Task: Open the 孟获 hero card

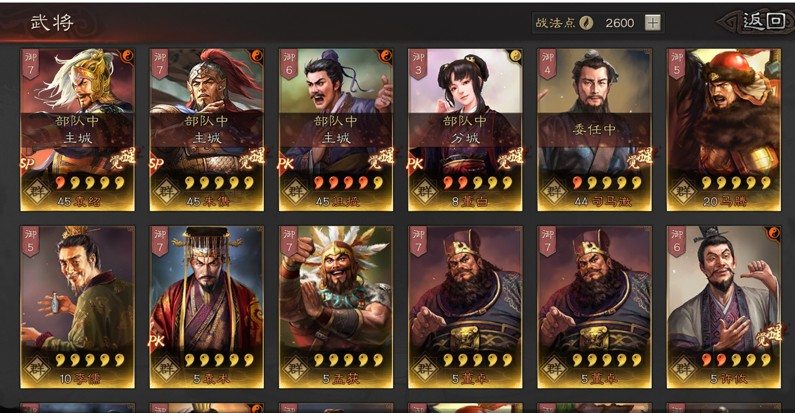Action: coord(336,307)
